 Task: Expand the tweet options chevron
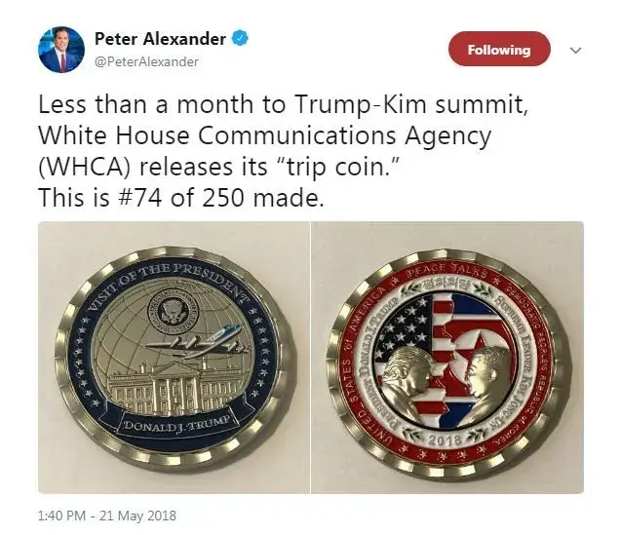575,51
